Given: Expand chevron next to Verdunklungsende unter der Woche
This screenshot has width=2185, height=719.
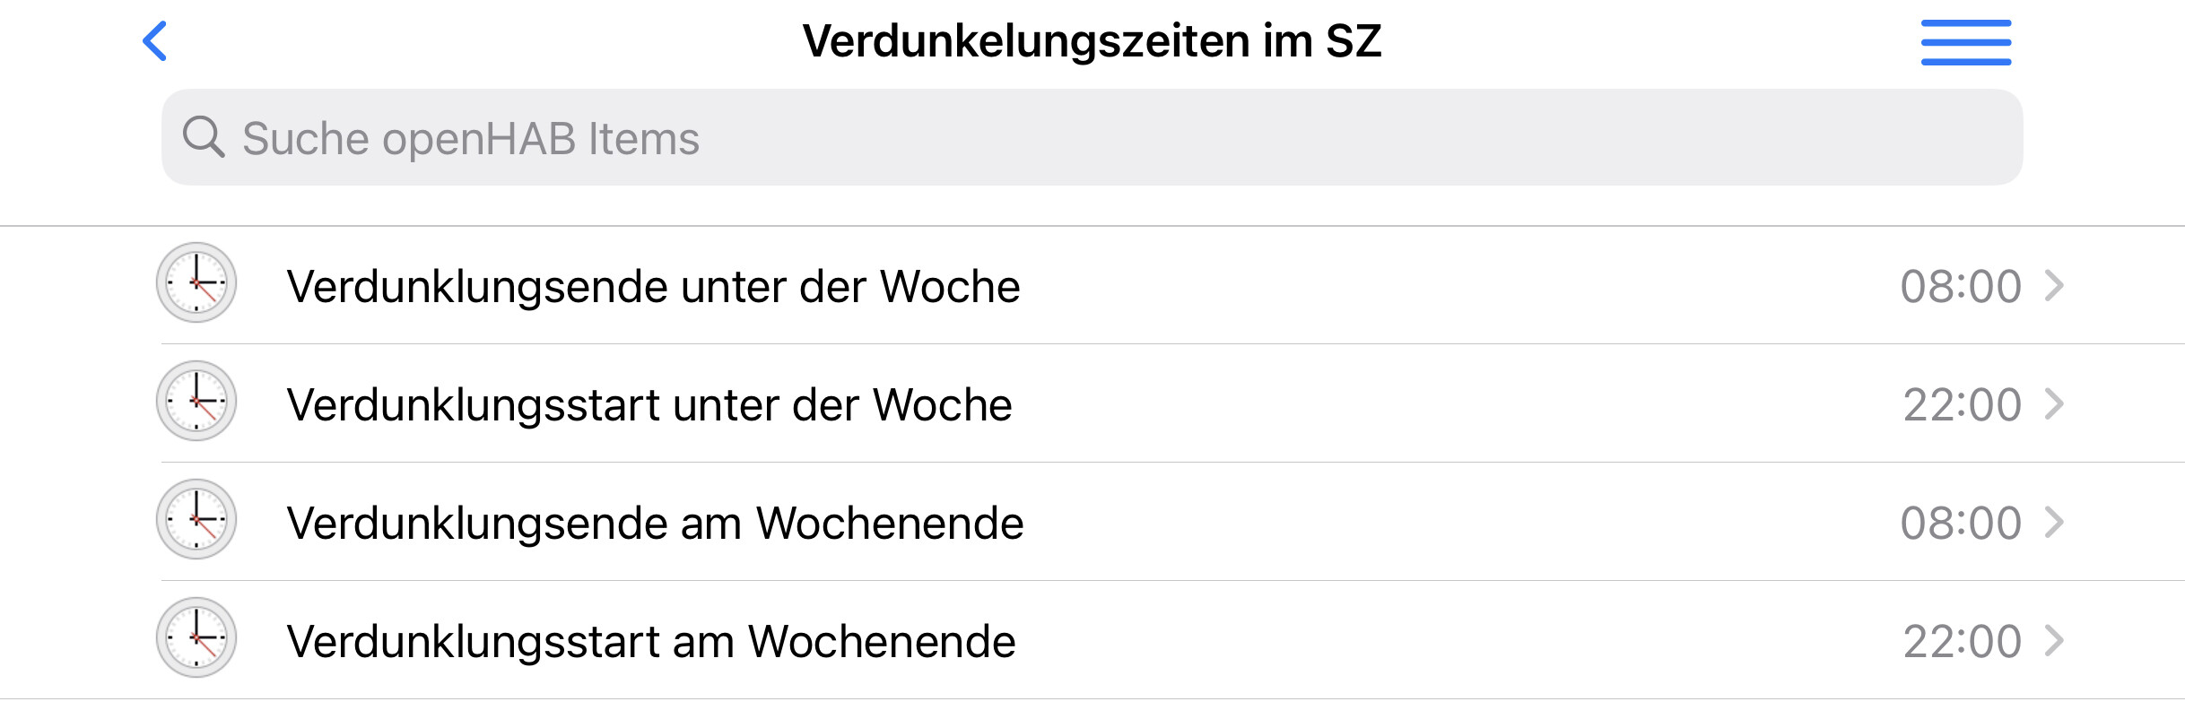Looking at the screenshot, I should tap(2054, 286).
